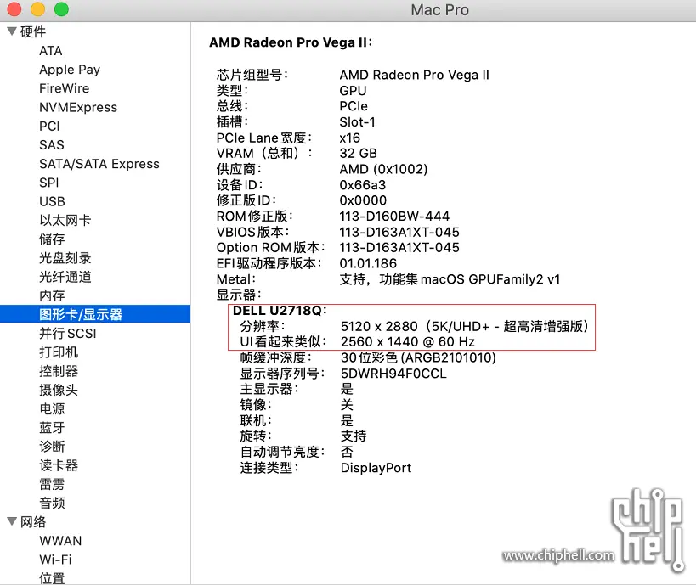Click the 硬件 category label

[x=33, y=31]
